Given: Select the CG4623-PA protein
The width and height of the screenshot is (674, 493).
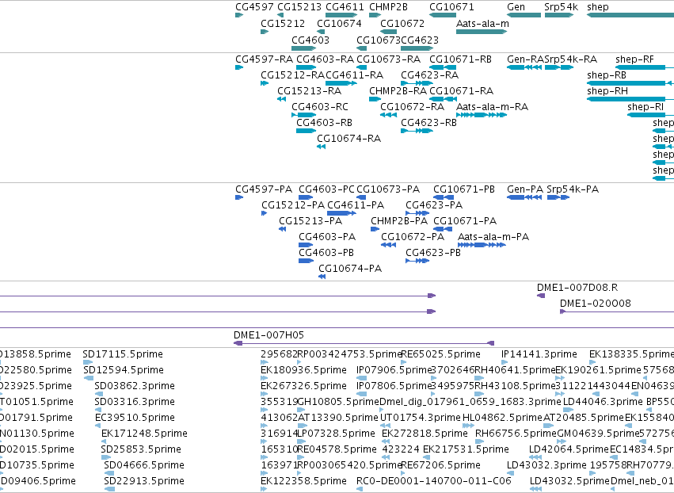Looking at the screenshot, I should click(417, 213).
